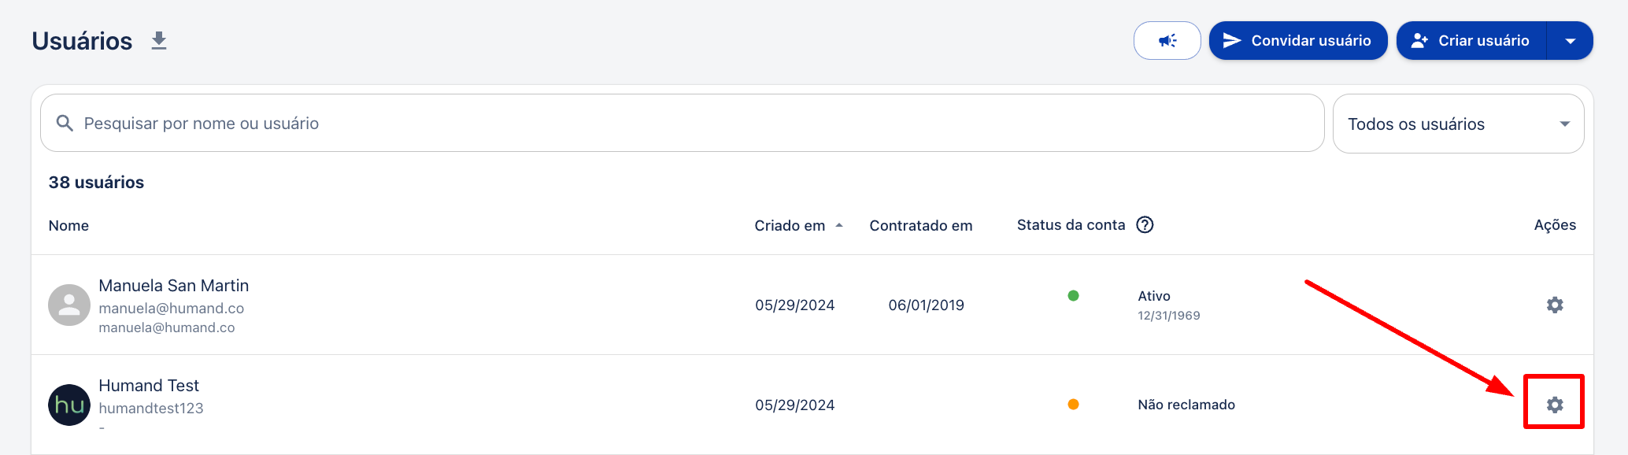The width and height of the screenshot is (1628, 455).
Task: Click the magnifier search icon
Action: [65, 124]
